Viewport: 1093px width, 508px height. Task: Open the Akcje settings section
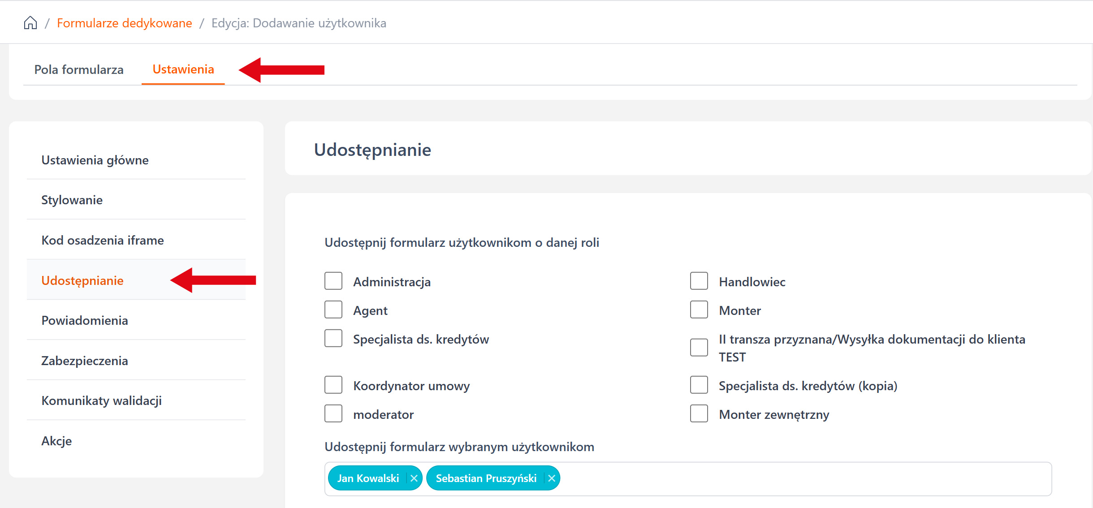[x=57, y=441]
